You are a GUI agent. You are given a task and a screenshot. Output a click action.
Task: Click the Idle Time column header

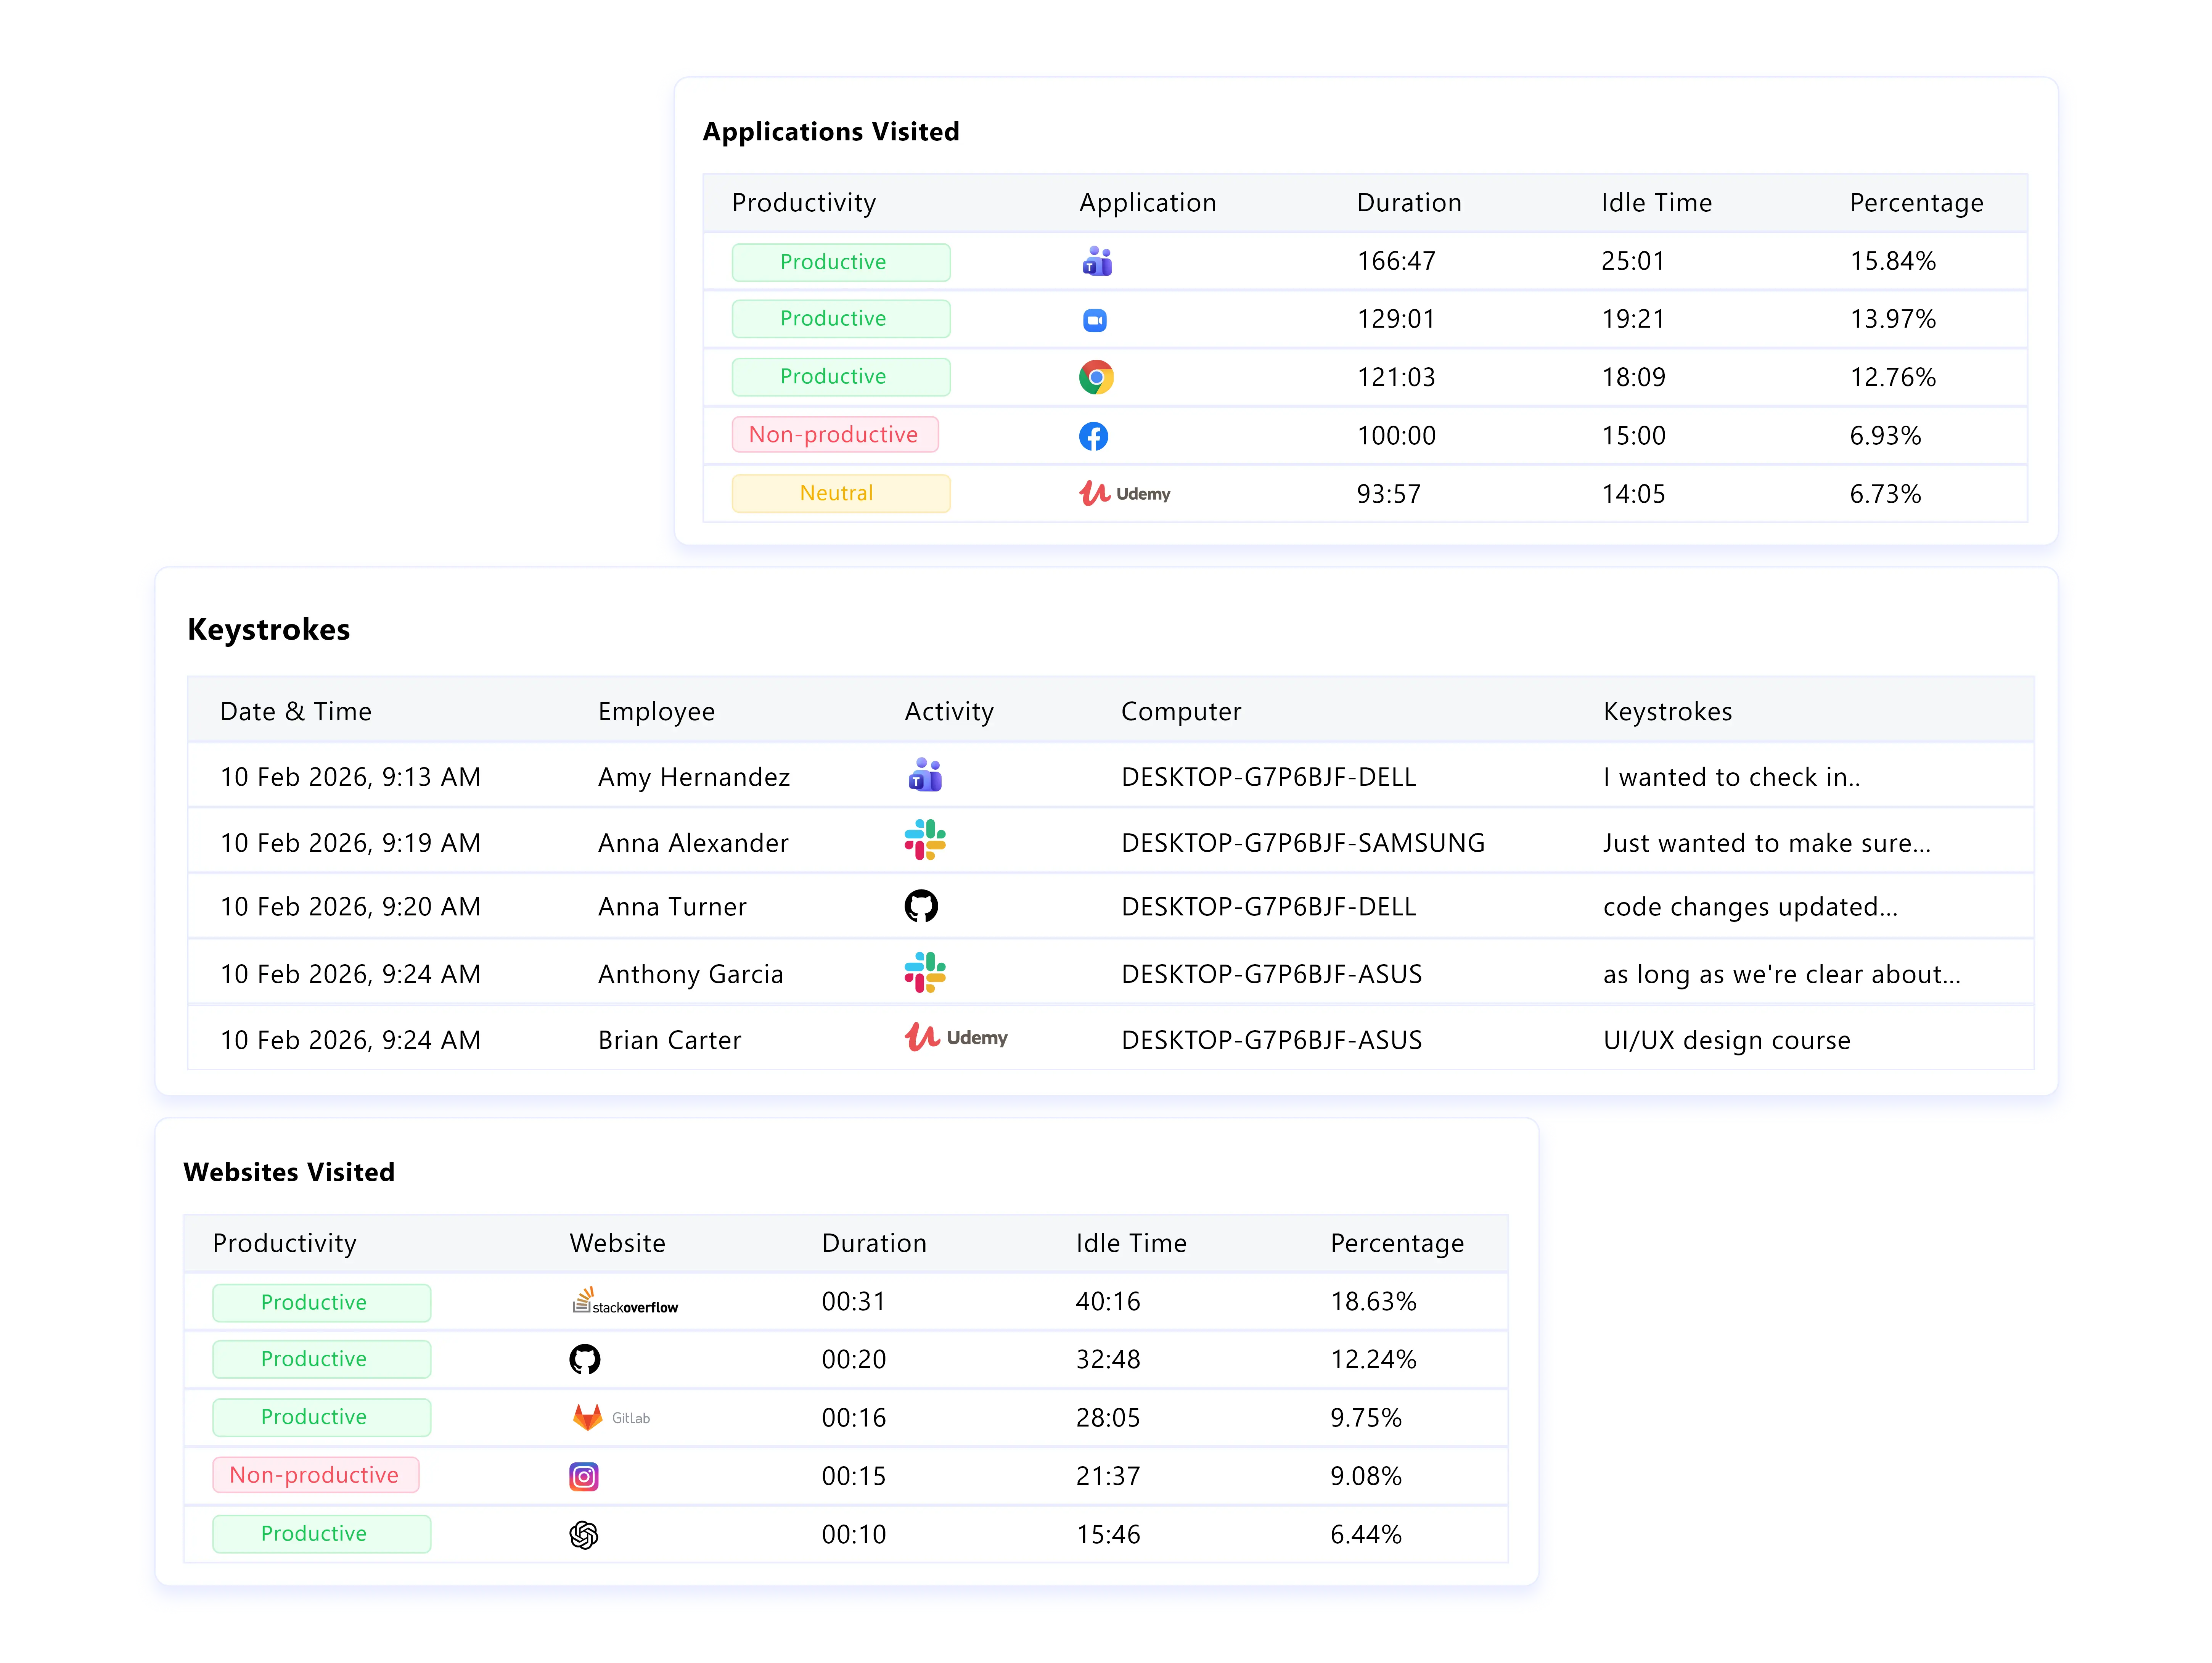point(1656,202)
